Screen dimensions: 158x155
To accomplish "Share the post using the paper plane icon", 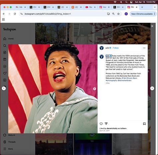I will 106,124.
